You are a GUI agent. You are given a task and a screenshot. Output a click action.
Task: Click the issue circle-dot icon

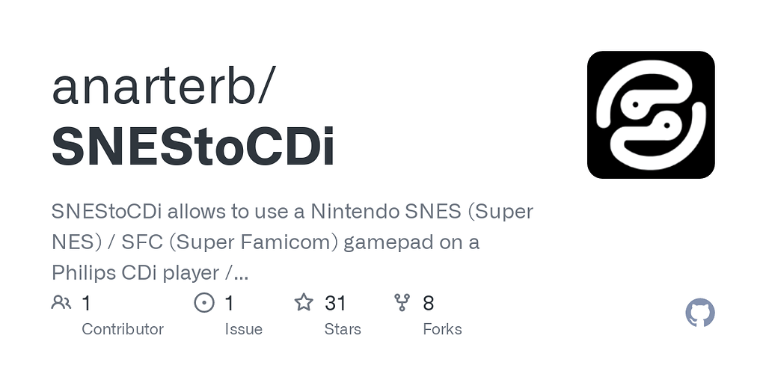coord(203,303)
